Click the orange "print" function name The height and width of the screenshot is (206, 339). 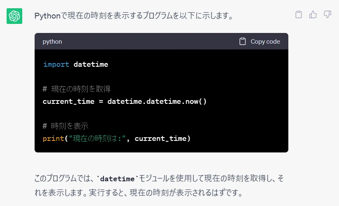(54, 138)
